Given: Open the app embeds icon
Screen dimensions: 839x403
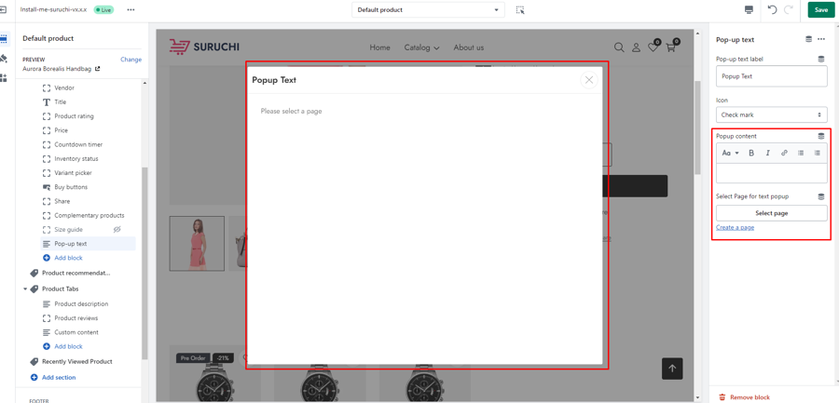Looking at the screenshot, I should pyautogui.click(x=5, y=78).
